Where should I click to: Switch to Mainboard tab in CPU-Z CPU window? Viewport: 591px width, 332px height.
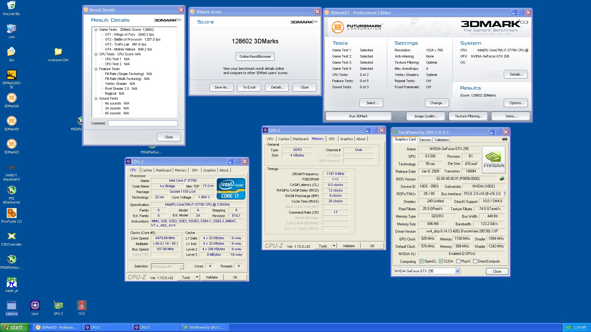(163, 170)
